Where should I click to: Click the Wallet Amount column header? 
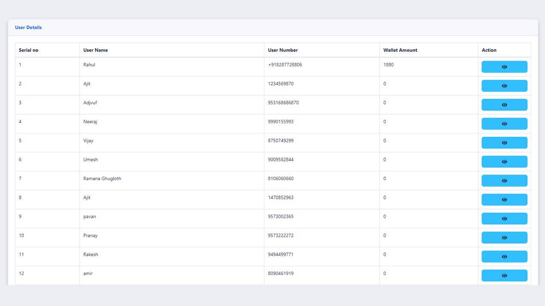pyautogui.click(x=400, y=50)
